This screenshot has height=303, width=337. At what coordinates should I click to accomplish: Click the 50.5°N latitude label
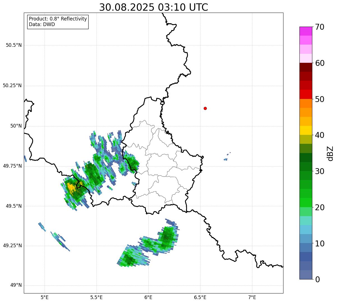tap(14, 45)
